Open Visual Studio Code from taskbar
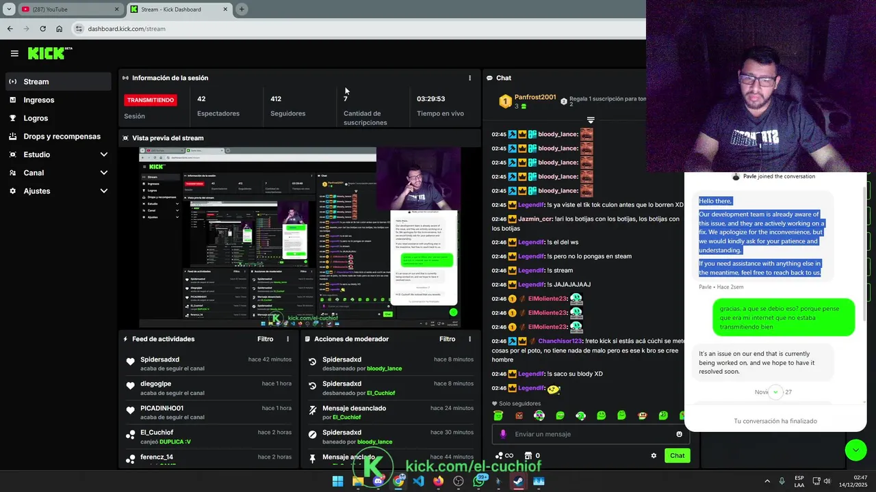Viewport: 876px width, 492px height. [x=418, y=481]
